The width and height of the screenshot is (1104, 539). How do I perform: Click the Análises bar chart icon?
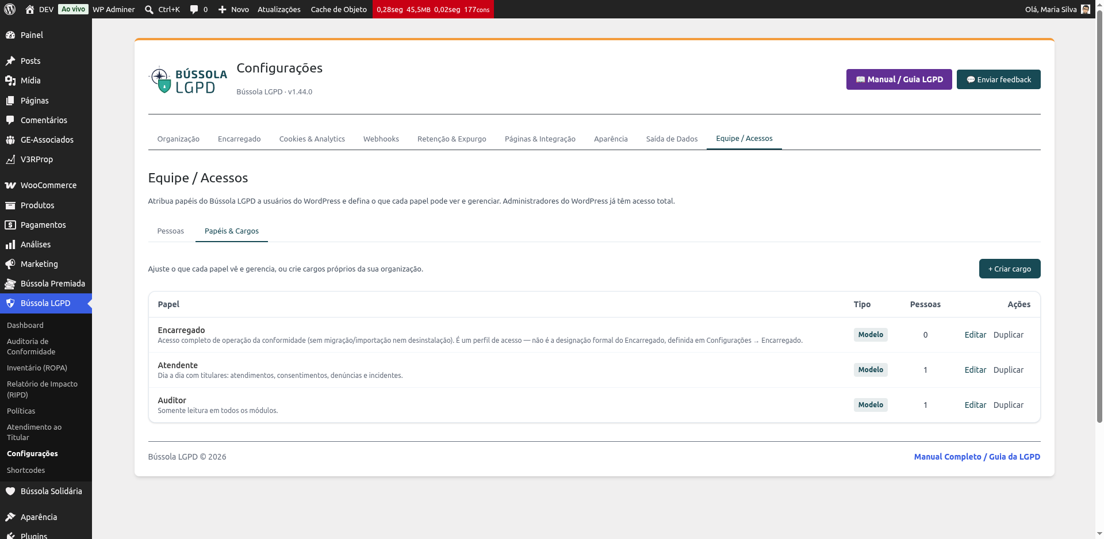10,244
